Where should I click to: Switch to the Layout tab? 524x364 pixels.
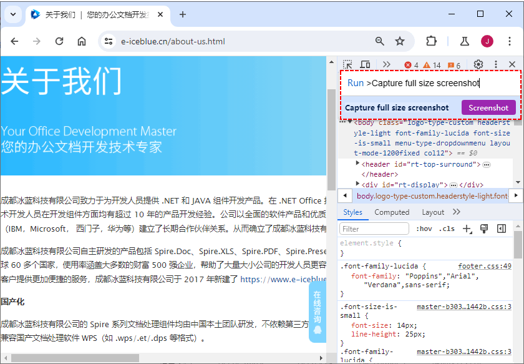[x=433, y=212]
